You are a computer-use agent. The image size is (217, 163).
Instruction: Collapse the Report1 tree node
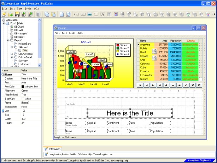7,40
